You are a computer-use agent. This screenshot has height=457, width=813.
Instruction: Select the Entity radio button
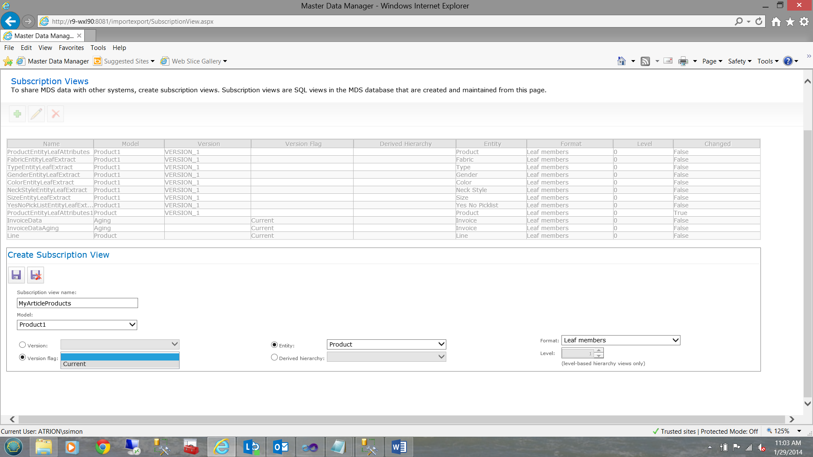(x=274, y=345)
